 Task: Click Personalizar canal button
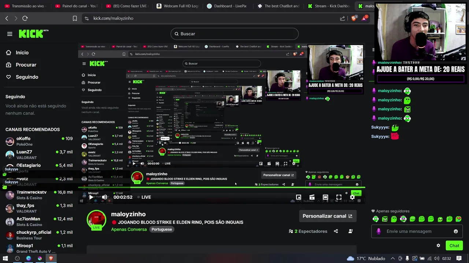click(327, 216)
